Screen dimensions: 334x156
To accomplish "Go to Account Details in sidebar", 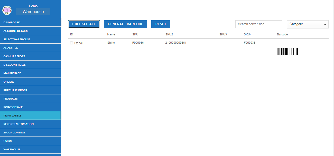I will coord(15,31).
